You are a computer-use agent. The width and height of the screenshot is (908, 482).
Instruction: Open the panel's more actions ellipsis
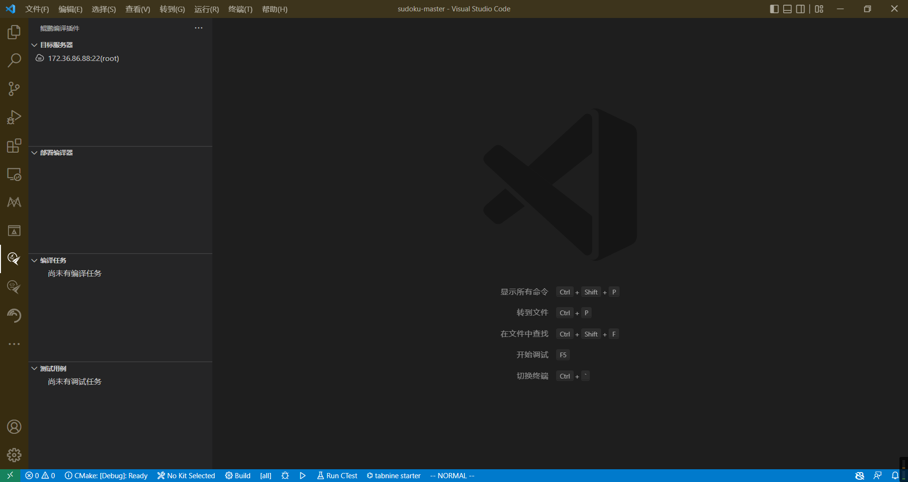199,28
